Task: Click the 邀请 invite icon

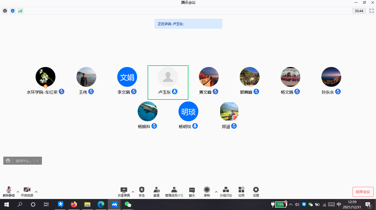Action: coord(156,192)
